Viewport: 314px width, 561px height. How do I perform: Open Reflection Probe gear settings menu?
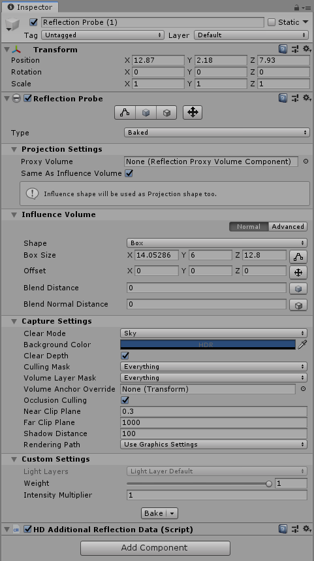pyautogui.click(x=307, y=98)
